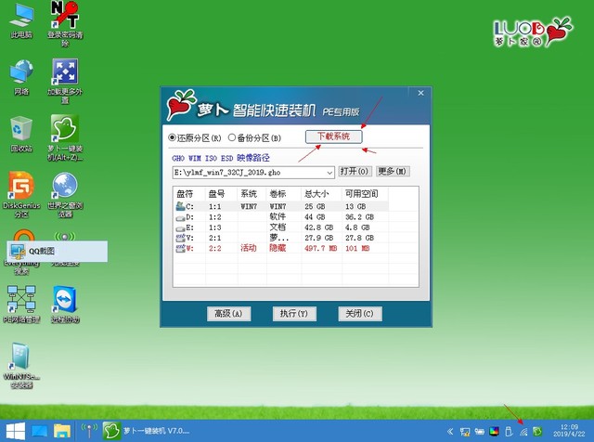Expand image path dropdown arrow
This screenshot has width=594, height=442.
click(x=329, y=173)
